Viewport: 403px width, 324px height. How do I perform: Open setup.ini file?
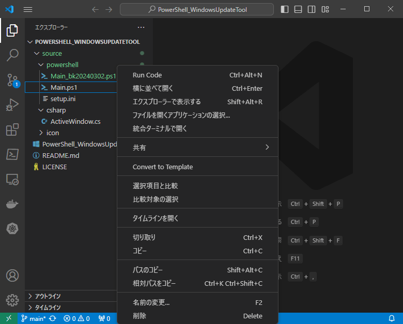[71, 99]
